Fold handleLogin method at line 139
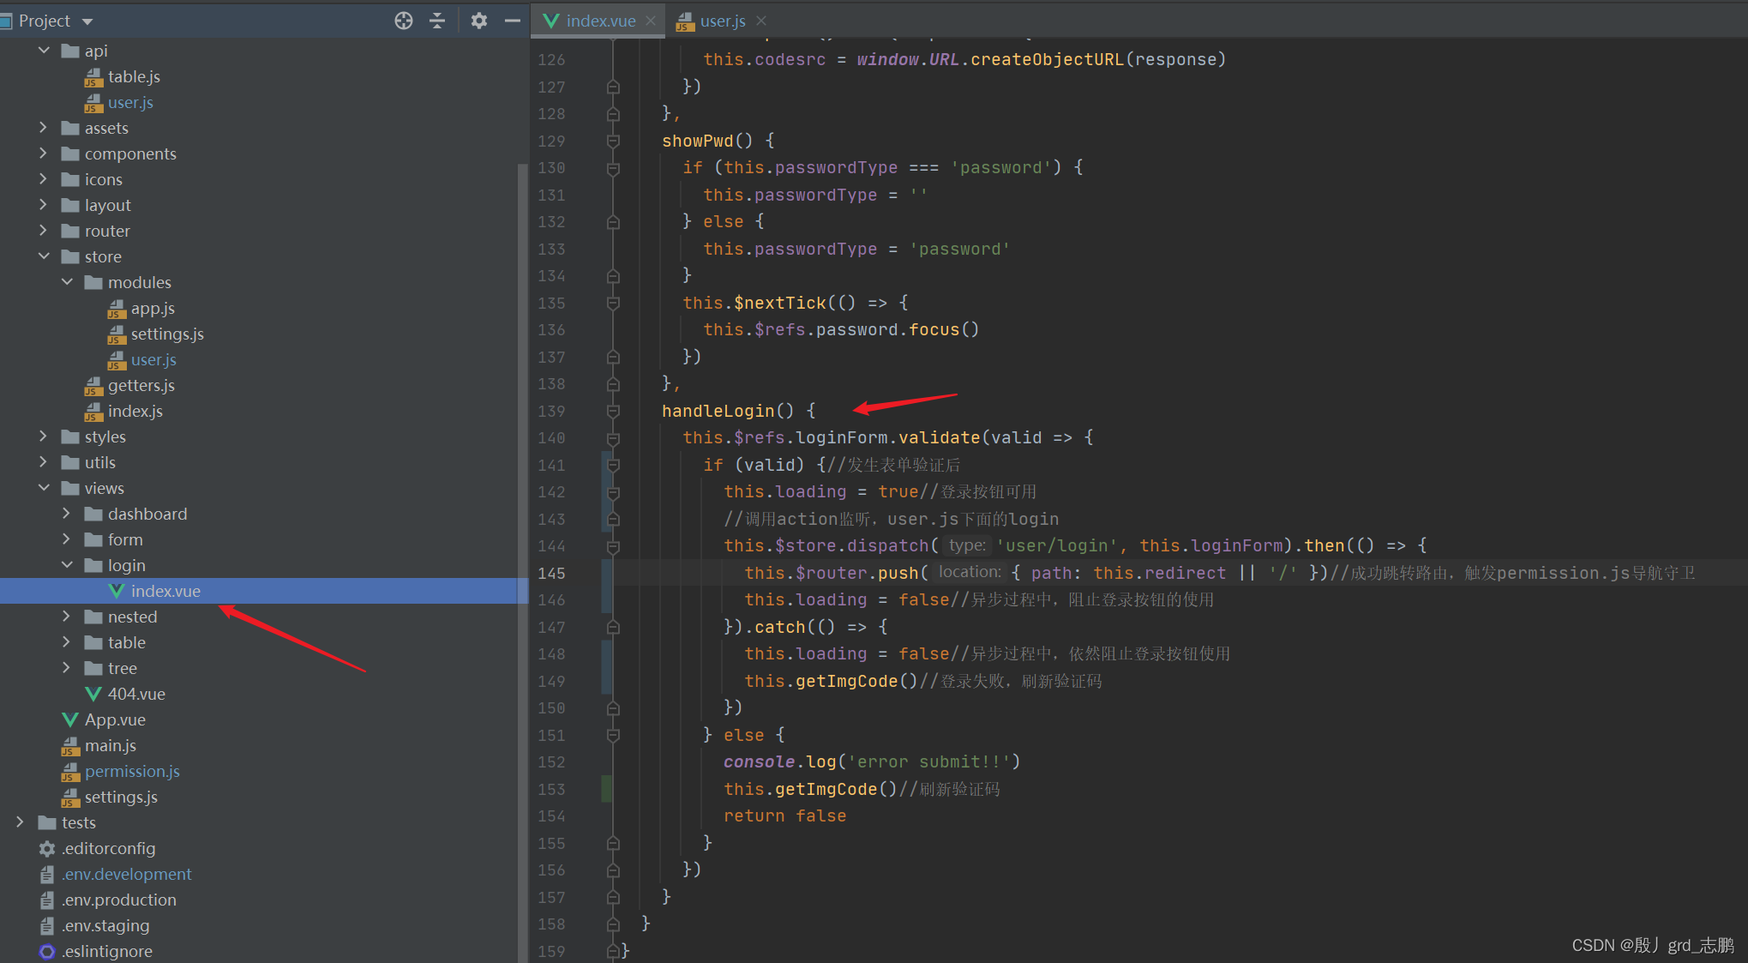 pos(613,411)
